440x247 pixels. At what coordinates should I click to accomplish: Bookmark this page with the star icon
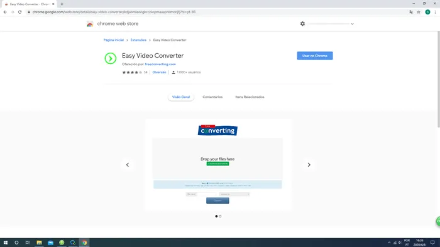coord(419,12)
